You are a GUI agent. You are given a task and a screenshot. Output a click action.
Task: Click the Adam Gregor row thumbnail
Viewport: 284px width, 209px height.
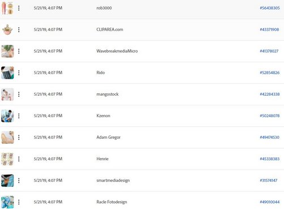coord(7,137)
